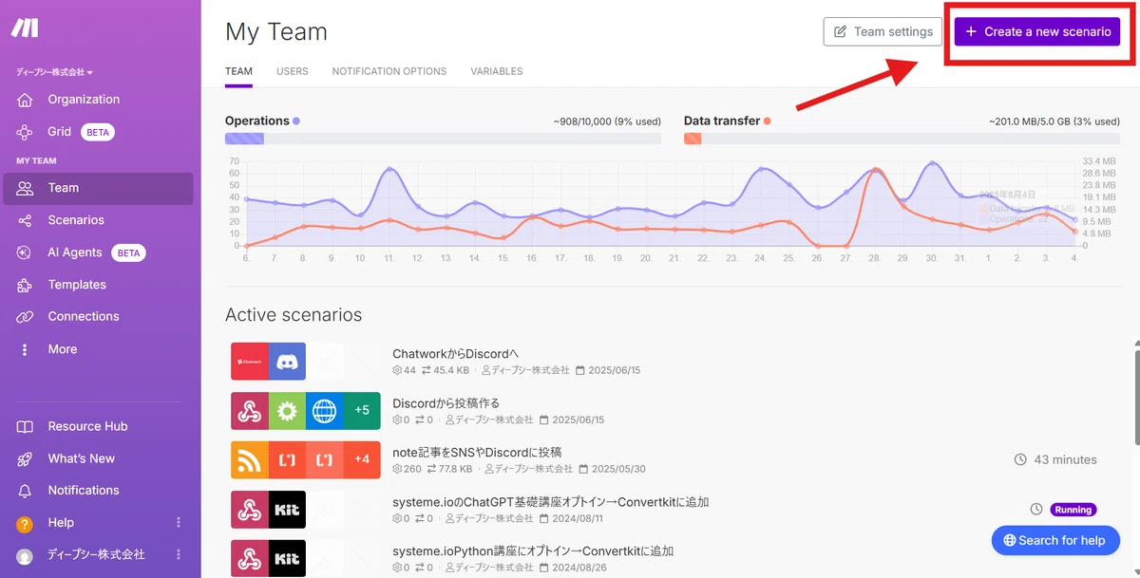Click the orange RSS feed icon
This screenshot has width=1140, height=578.
click(x=250, y=460)
